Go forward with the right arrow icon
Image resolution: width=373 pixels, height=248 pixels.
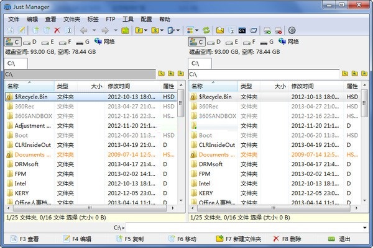(105, 30)
